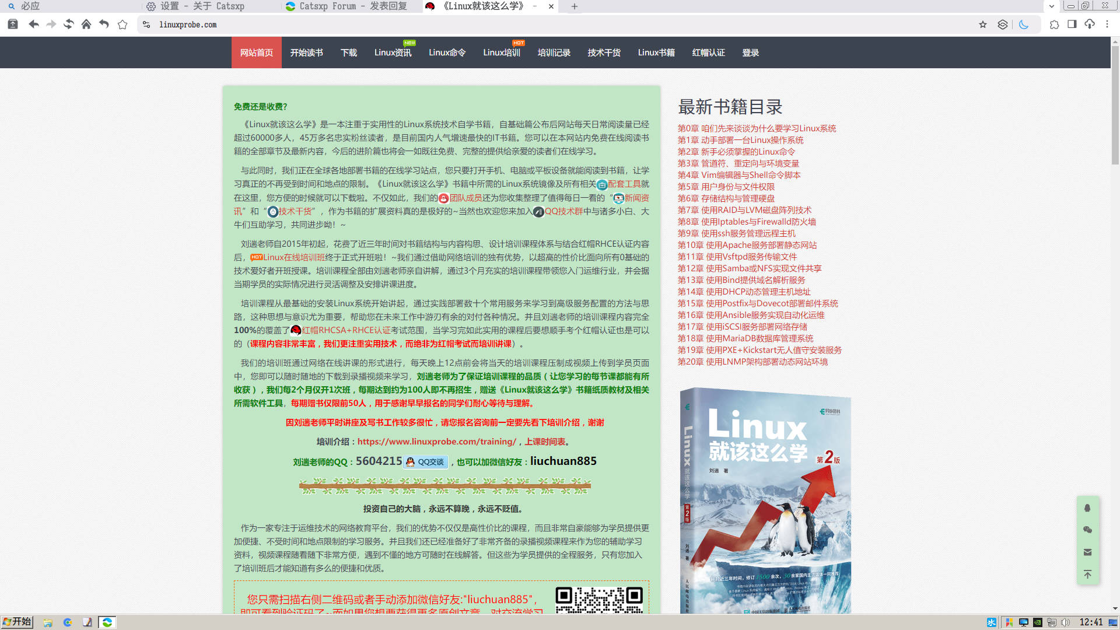
Task: Toggle night mode moon icon
Action: tap(1023, 24)
